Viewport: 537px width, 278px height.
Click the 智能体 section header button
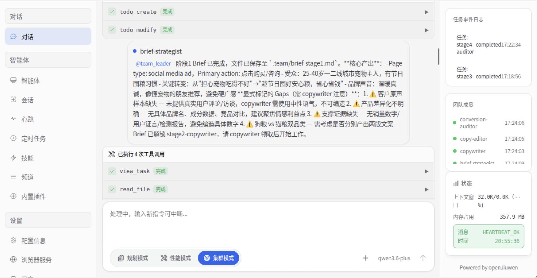pyautogui.click(x=48, y=60)
